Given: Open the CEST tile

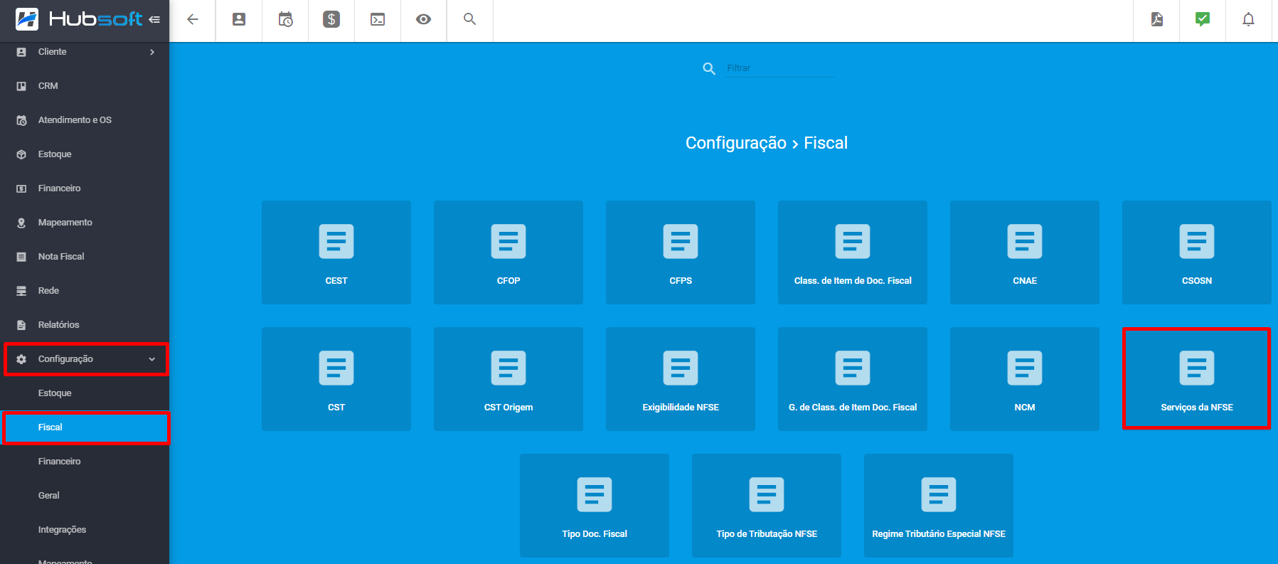Looking at the screenshot, I should (x=336, y=252).
